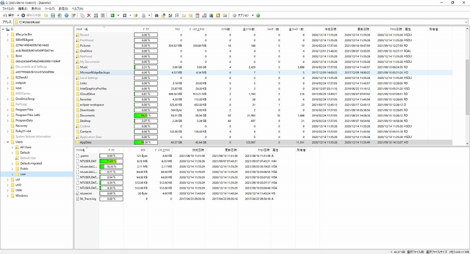Image resolution: width=470 pixels, height=254 pixels.
Task: Click the red calendar toolbar icon
Action: (x=197, y=15)
